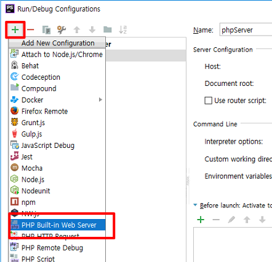Click the Nodeunit icon
272x262 pixels.
15,190
